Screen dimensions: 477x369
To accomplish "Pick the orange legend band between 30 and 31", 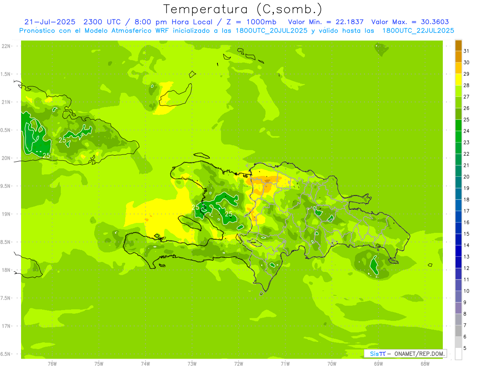I will (x=458, y=57).
